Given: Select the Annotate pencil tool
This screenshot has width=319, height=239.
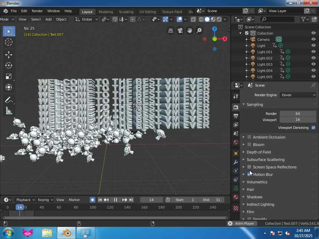Looking at the screenshot, I should tap(9, 100).
